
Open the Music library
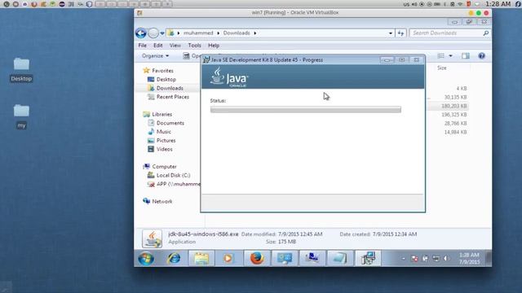coord(163,132)
